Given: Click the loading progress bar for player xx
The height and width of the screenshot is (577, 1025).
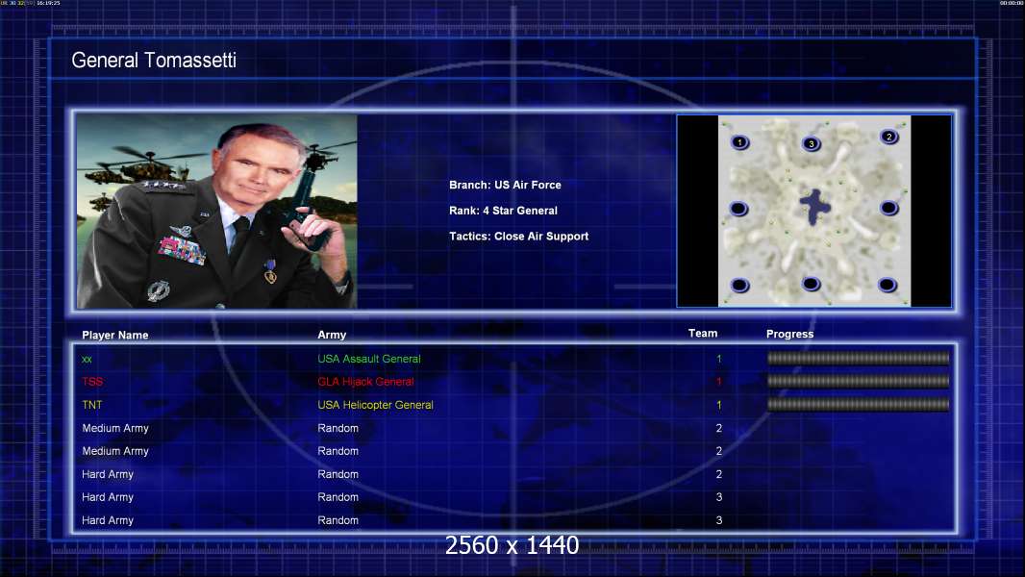Looking at the screenshot, I should click(858, 358).
